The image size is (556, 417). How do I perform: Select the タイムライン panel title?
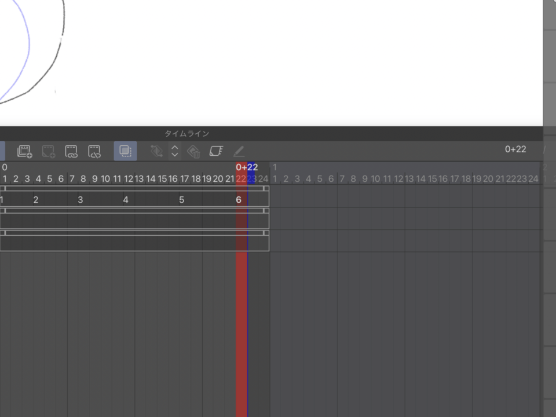pyautogui.click(x=187, y=134)
